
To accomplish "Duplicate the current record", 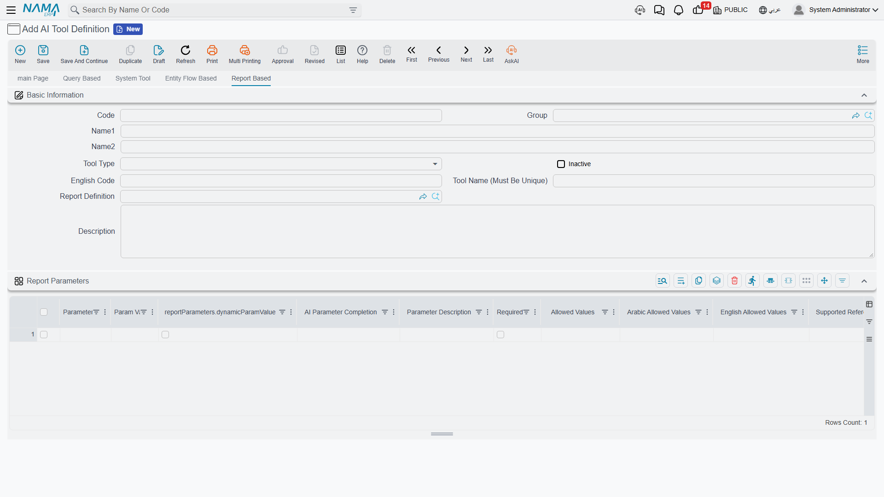I will 130,54.
